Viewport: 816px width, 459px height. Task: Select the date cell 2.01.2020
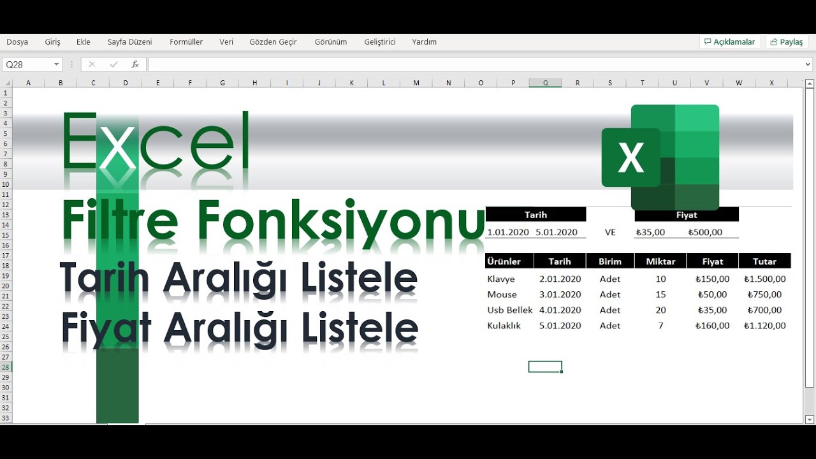[560, 279]
